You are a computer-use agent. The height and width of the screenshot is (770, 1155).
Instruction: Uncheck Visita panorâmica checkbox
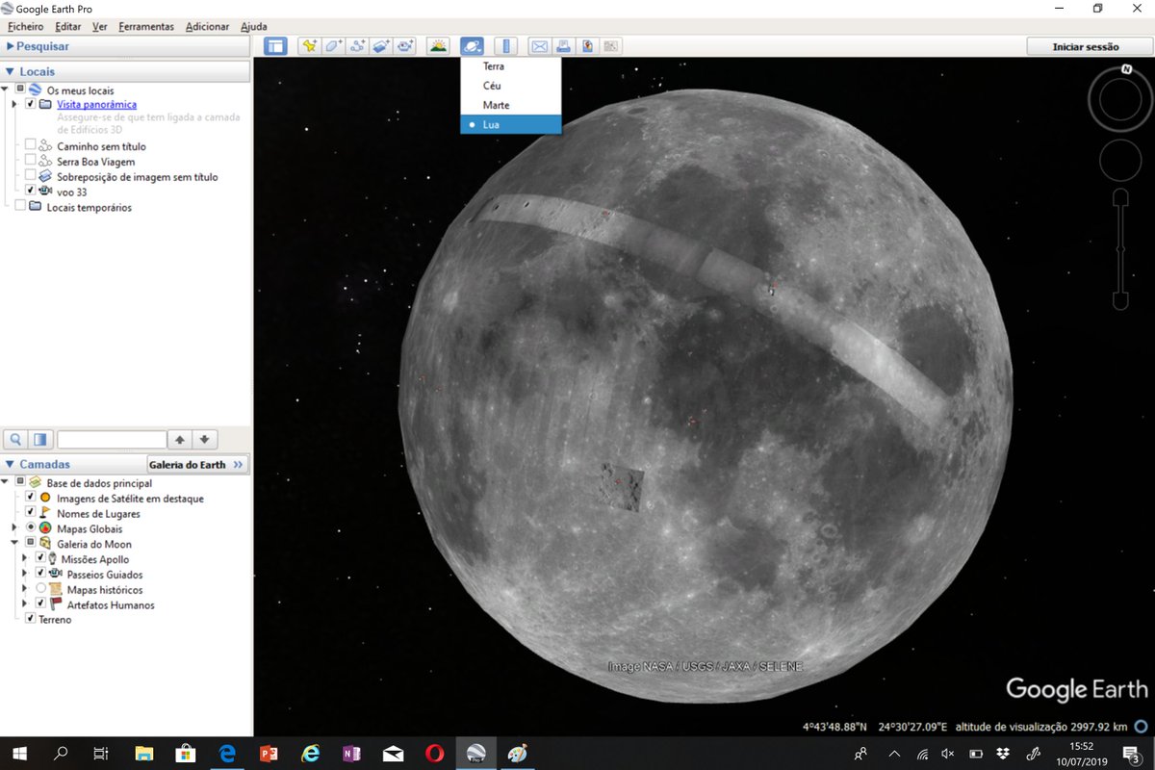[32, 104]
